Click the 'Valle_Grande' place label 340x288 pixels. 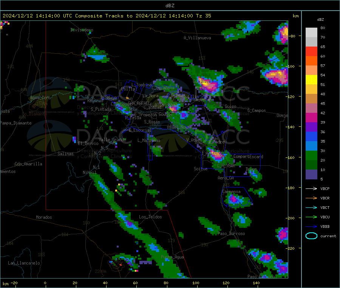point(112,140)
